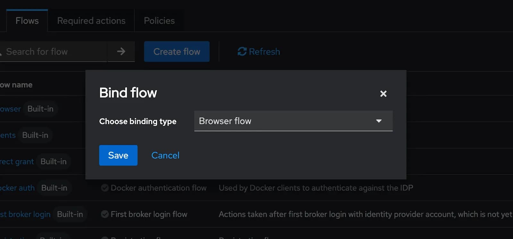The image size is (513, 239).
Task: Close the Bind flow dialog with X
Action: [383, 94]
